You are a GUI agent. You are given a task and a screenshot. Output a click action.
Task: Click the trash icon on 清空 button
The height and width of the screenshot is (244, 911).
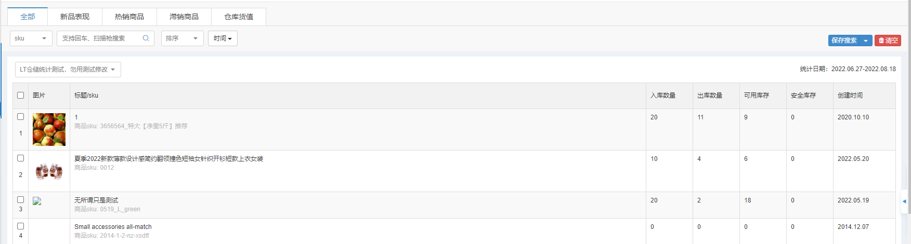point(881,40)
